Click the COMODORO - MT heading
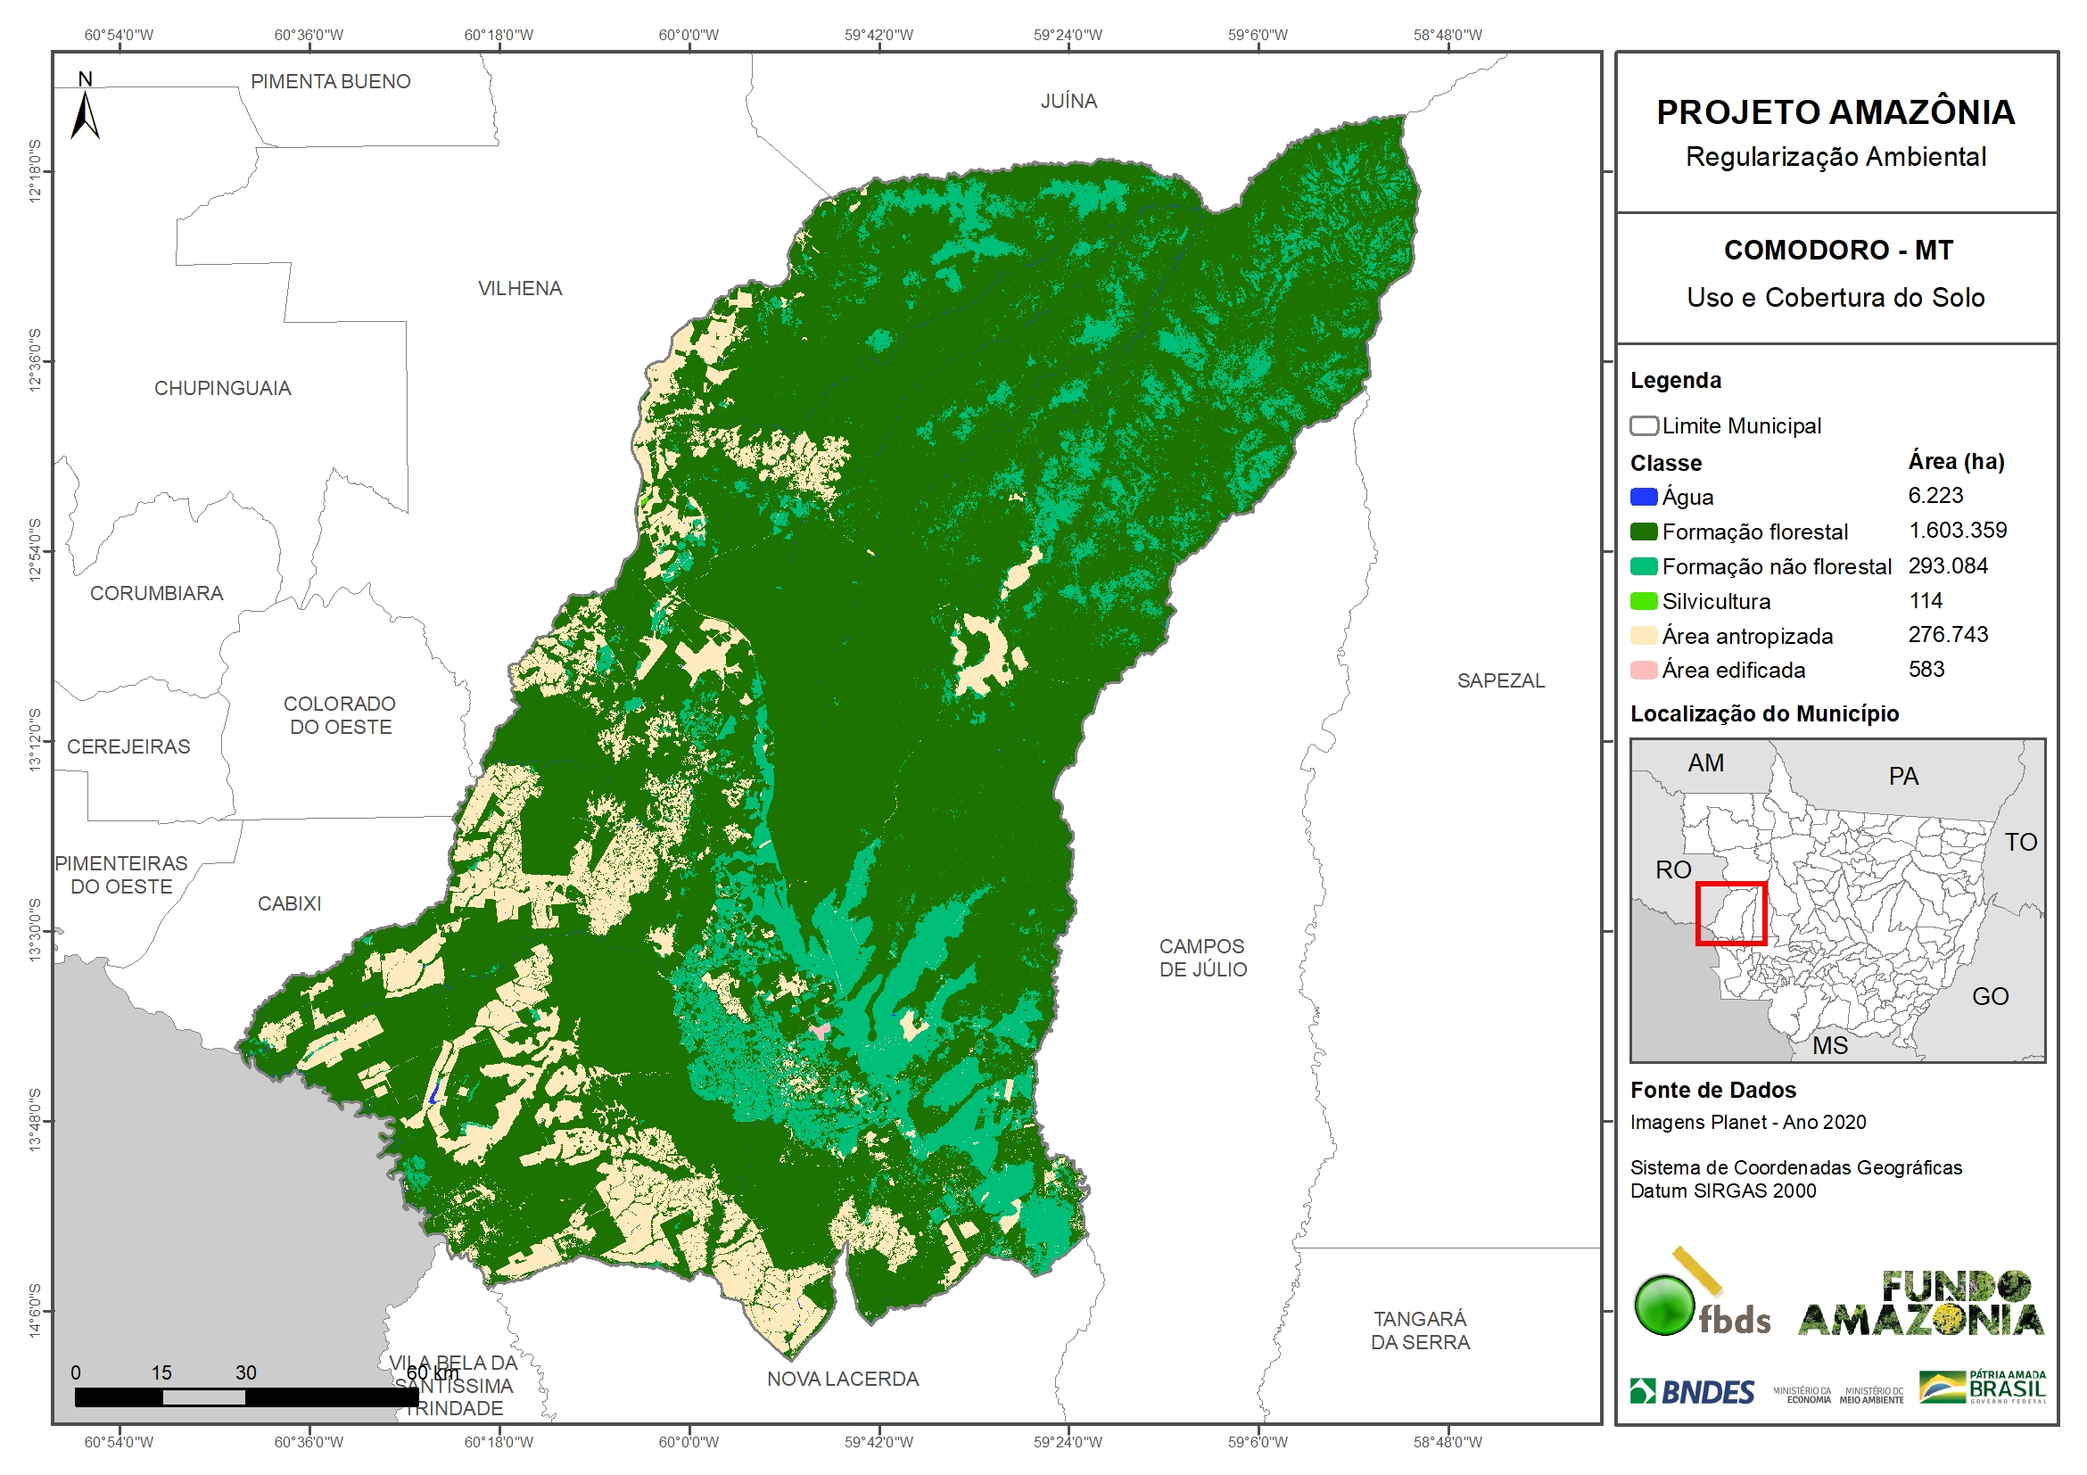 (1838, 251)
